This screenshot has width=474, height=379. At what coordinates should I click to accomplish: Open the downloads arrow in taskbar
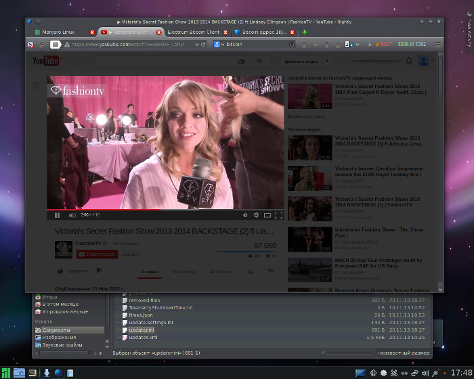click(47, 373)
